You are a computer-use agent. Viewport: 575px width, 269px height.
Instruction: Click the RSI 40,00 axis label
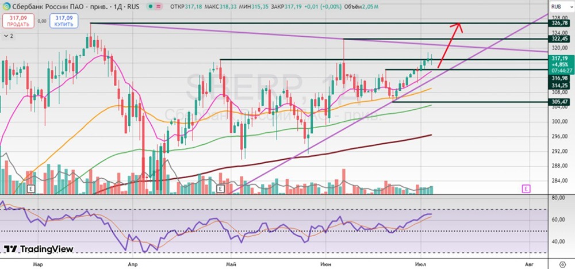pyautogui.click(x=559, y=241)
